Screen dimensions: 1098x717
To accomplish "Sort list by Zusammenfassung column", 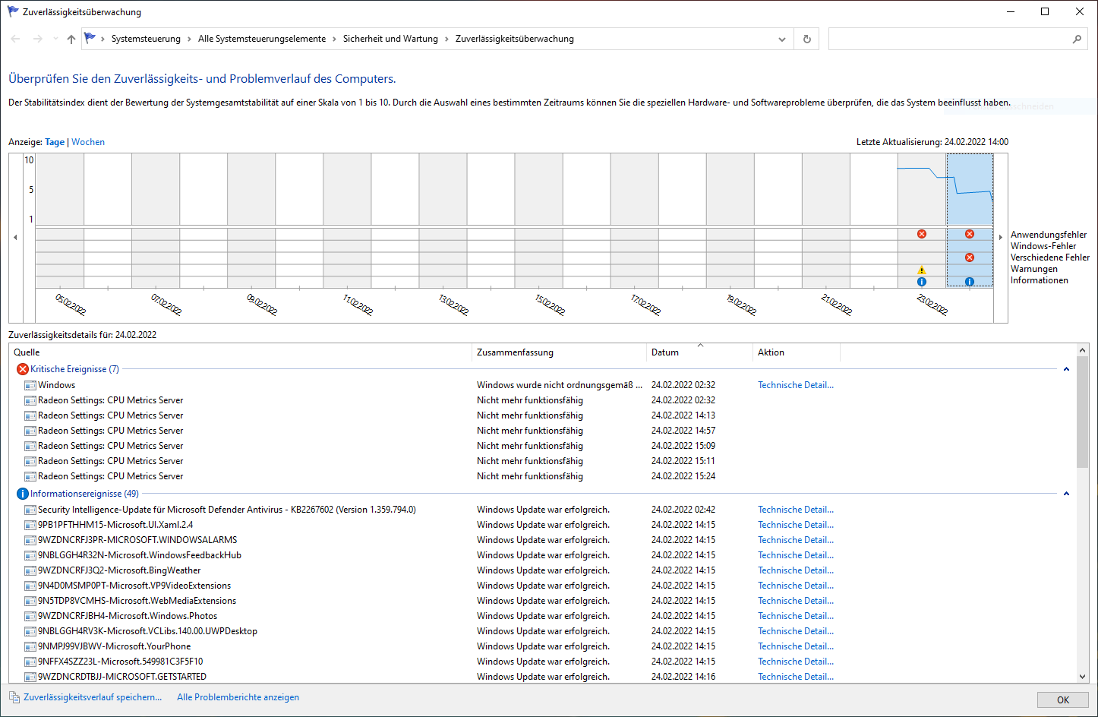I will pos(560,352).
